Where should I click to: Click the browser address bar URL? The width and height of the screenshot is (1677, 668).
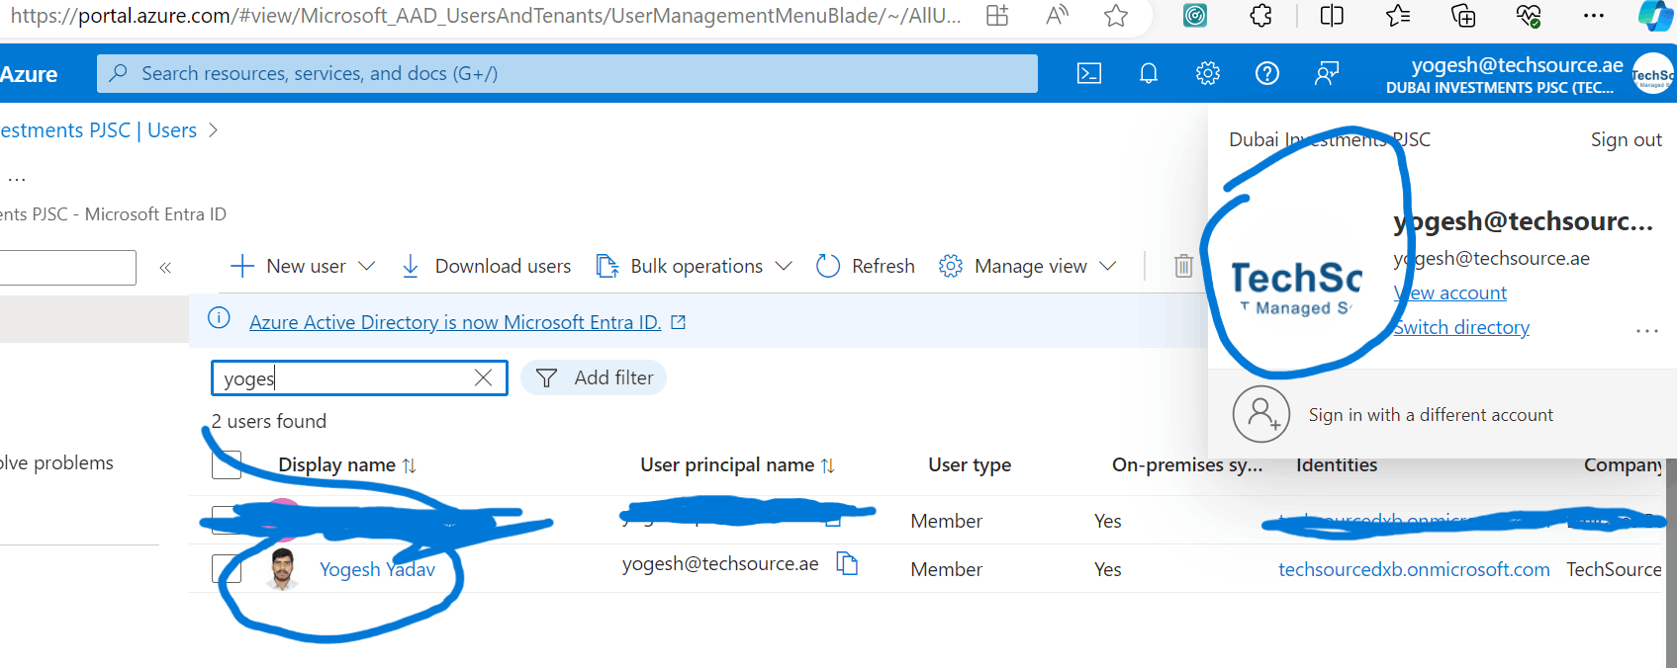(x=485, y=16)
